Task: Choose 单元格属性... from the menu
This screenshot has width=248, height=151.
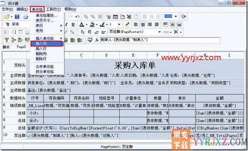Action: tap(46, 15)
